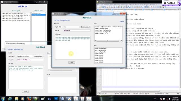Click the red Record macro icon in Notepad++

(152, 7)
